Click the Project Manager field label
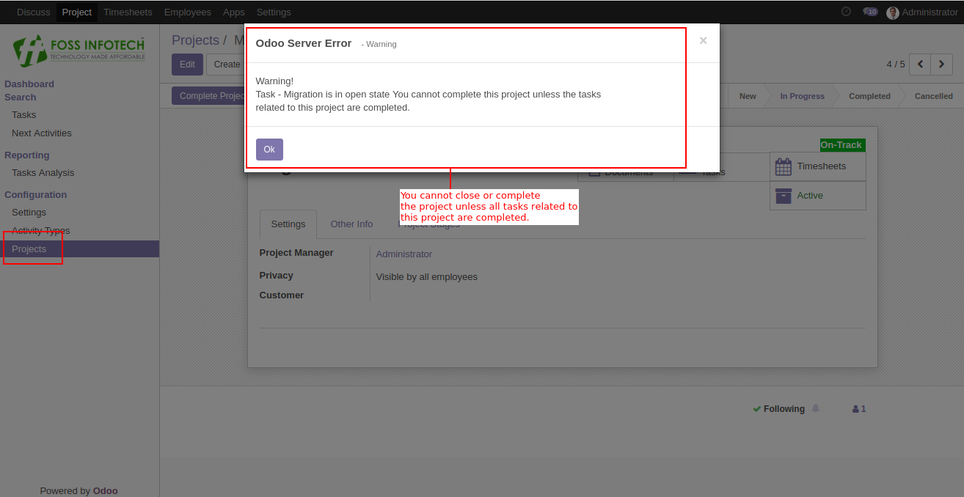964x497 pixels. click(x=296, y=253)
